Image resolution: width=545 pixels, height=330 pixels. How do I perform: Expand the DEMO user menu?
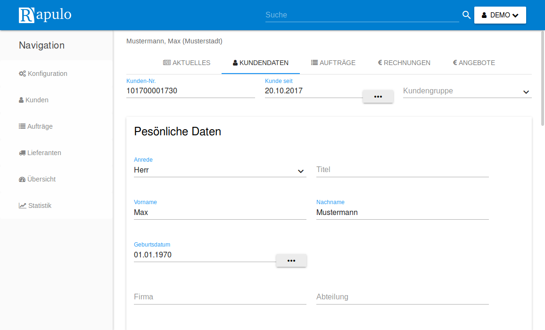[x=515, y=15]
